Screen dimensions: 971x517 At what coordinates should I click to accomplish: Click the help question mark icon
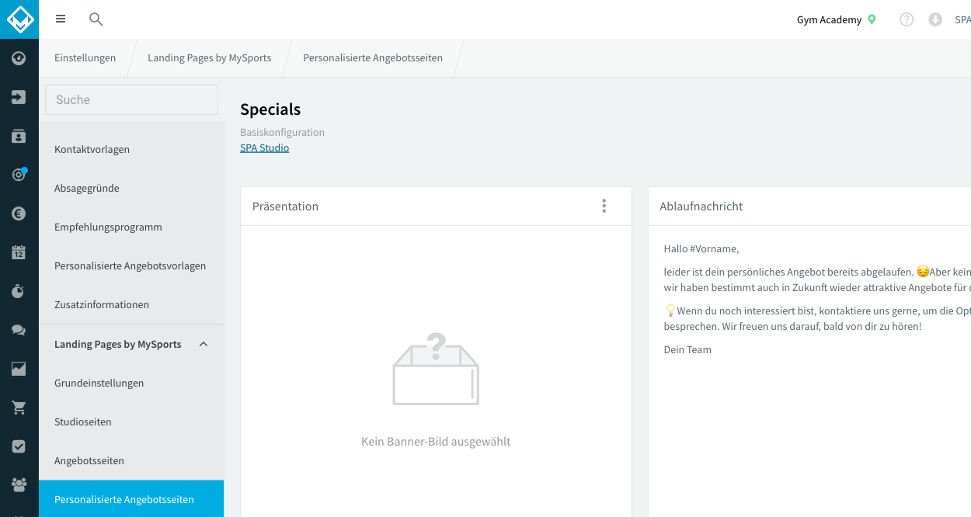point(907,19)
